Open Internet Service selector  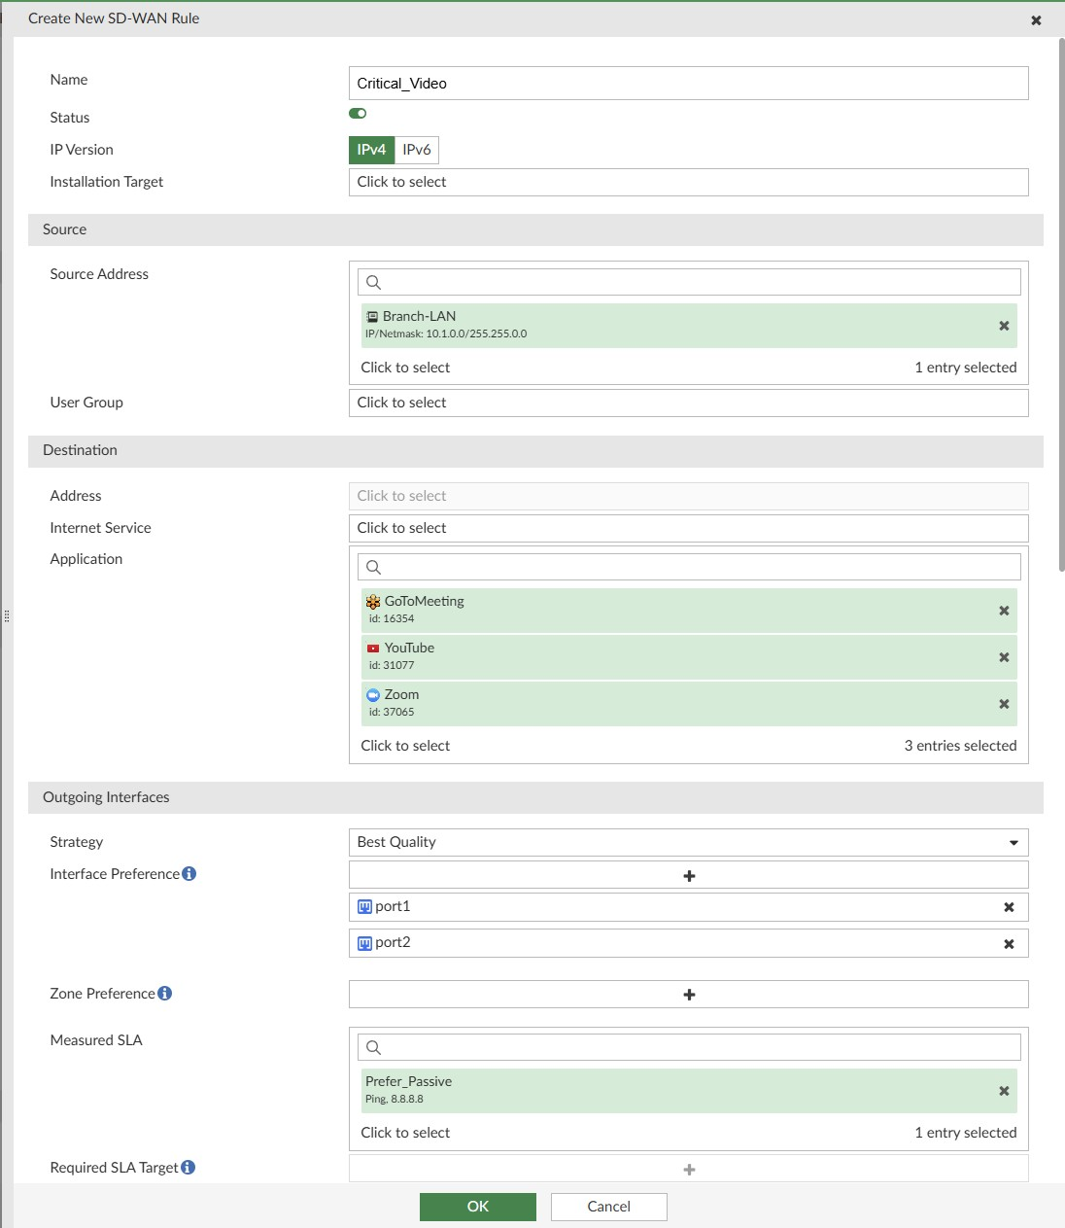[x=689, y=528]
